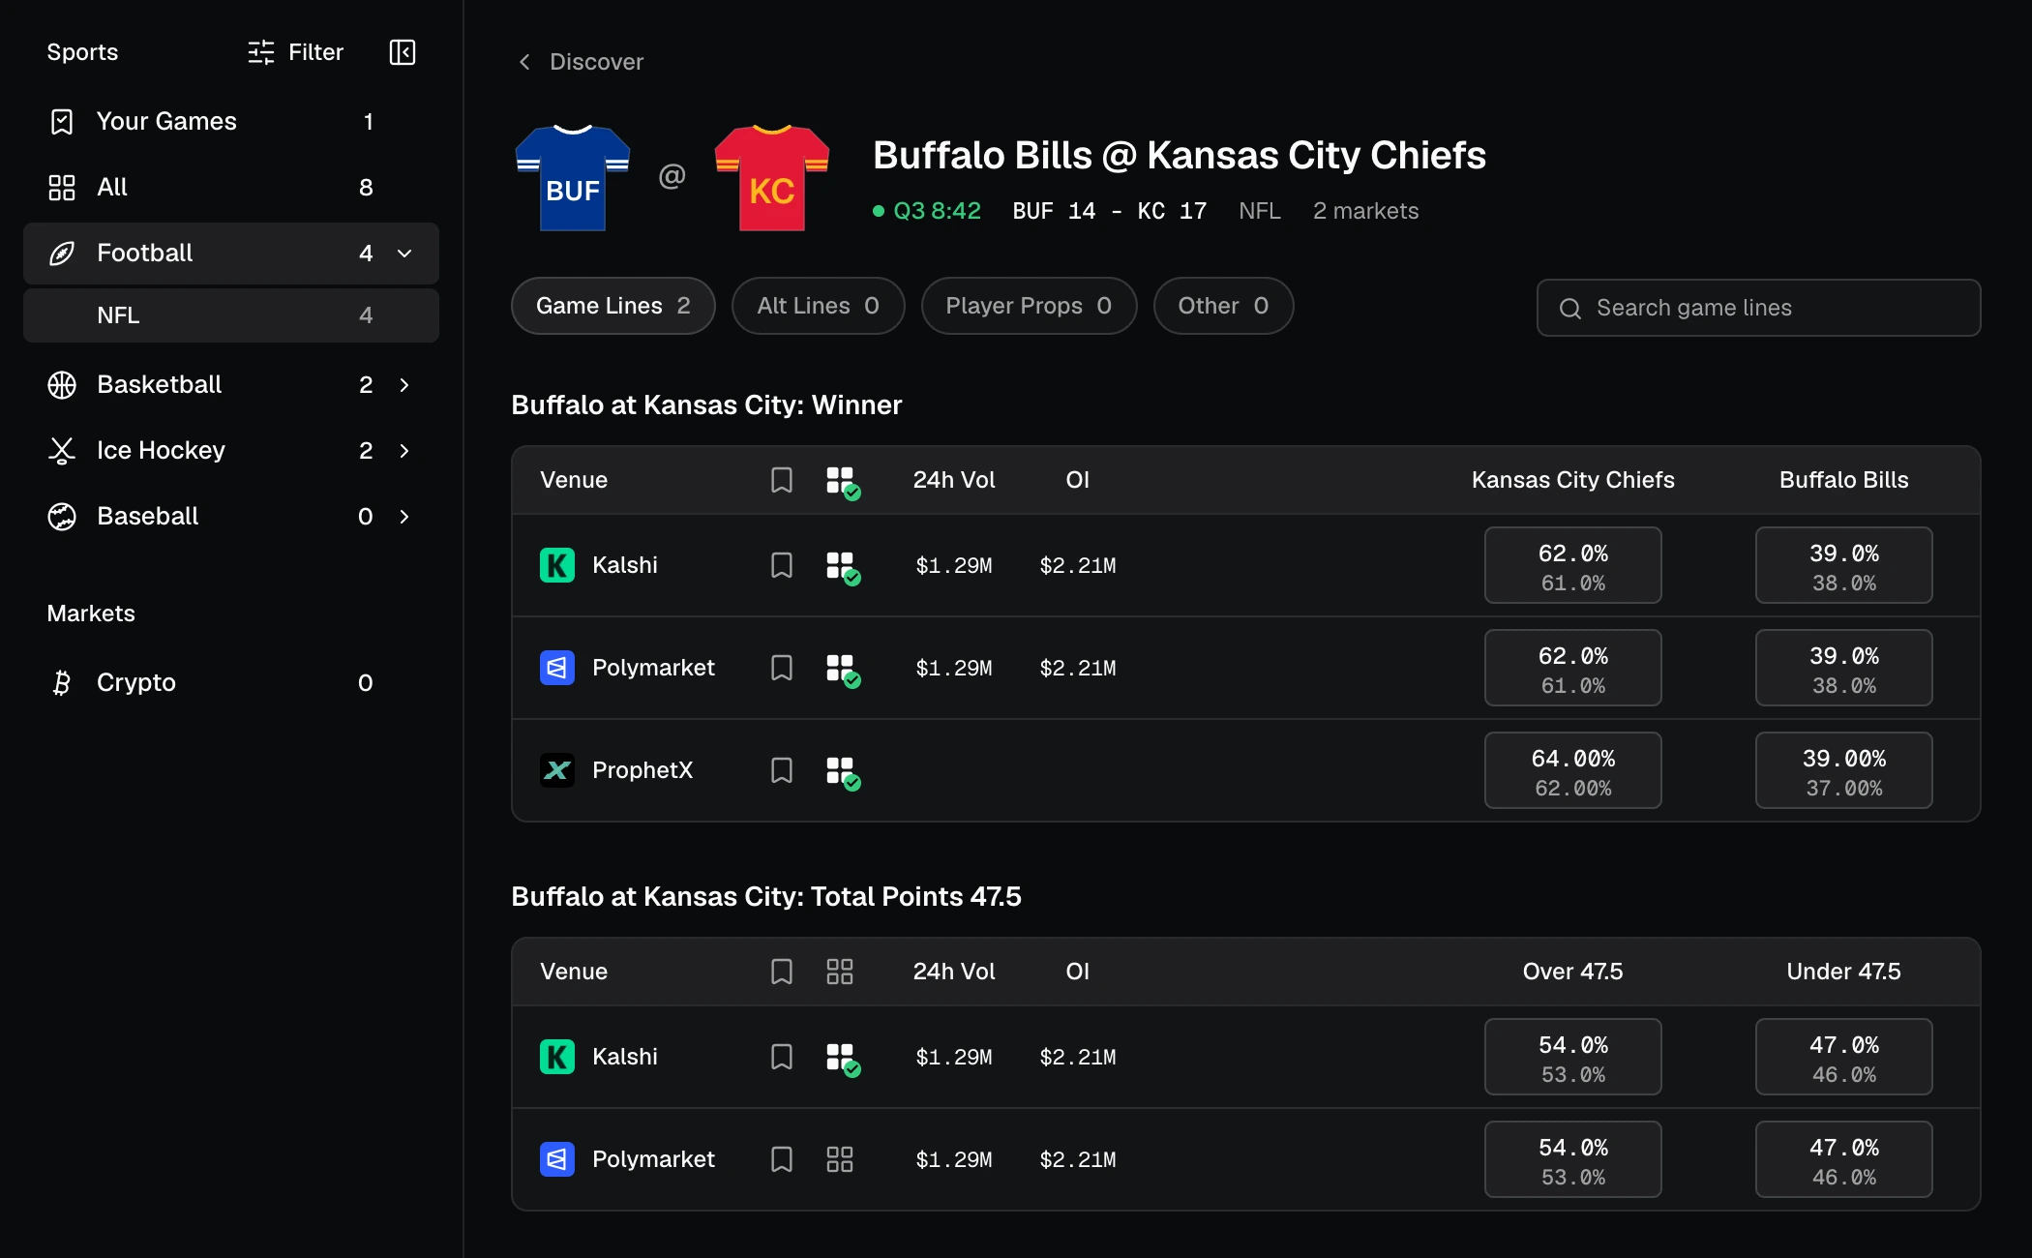Viewport: 2032px width, 1258px height.
Task: Toggle Polymarket grid icon in Total Points
Action: coord(840,1159)
